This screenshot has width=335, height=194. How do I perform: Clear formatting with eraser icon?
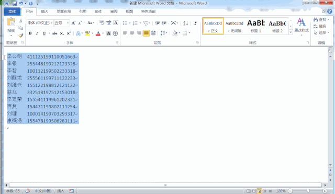[102, 23]
